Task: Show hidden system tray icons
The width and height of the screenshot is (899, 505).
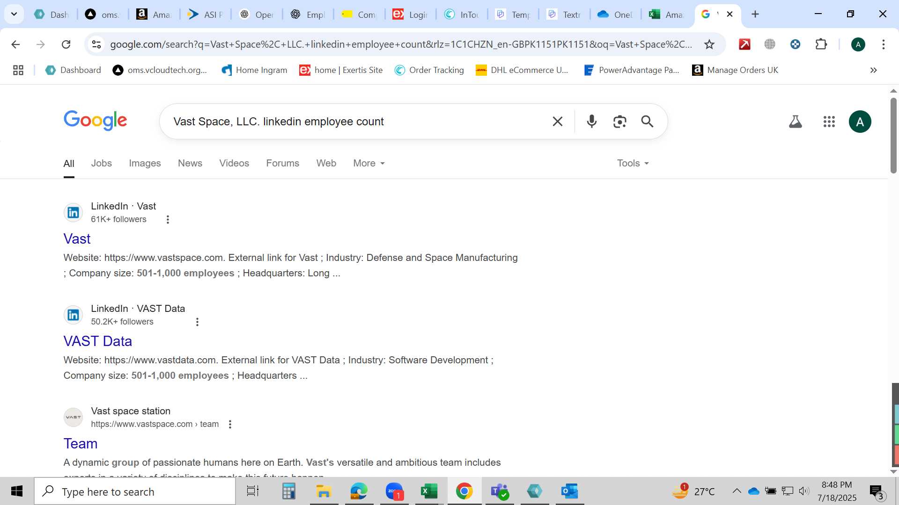Action: [737, 491]
